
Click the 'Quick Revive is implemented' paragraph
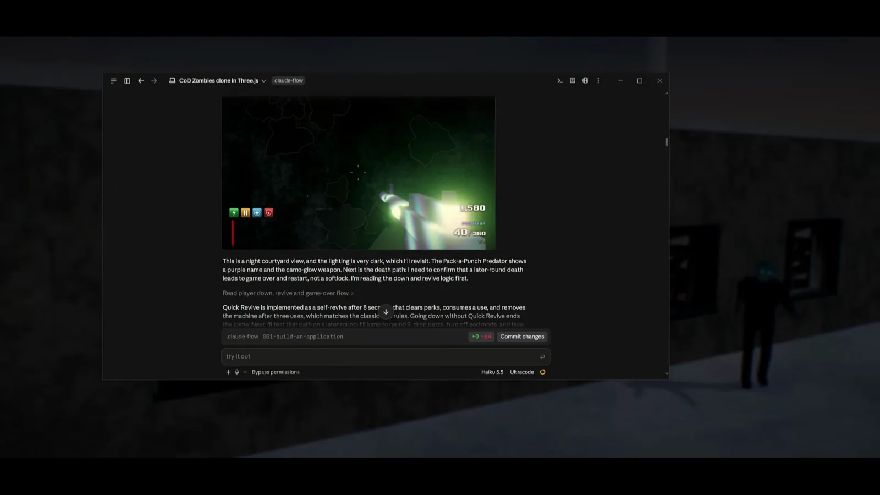[375, 316]
